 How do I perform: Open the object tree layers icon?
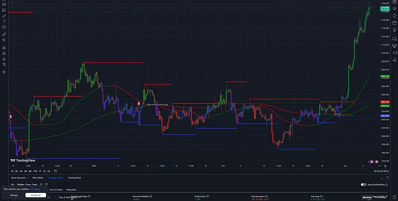[395, 9]
